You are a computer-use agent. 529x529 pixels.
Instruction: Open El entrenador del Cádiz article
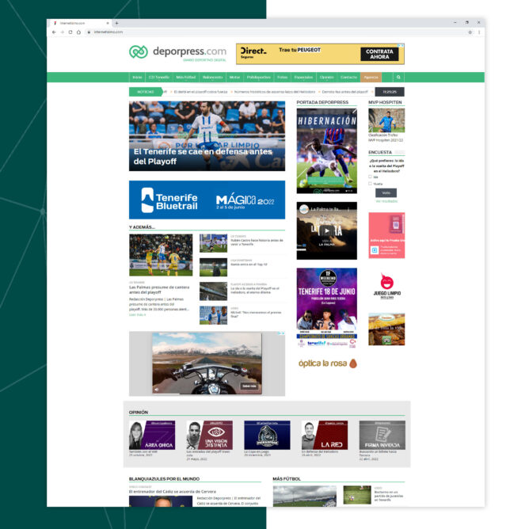tap(173, 492)
